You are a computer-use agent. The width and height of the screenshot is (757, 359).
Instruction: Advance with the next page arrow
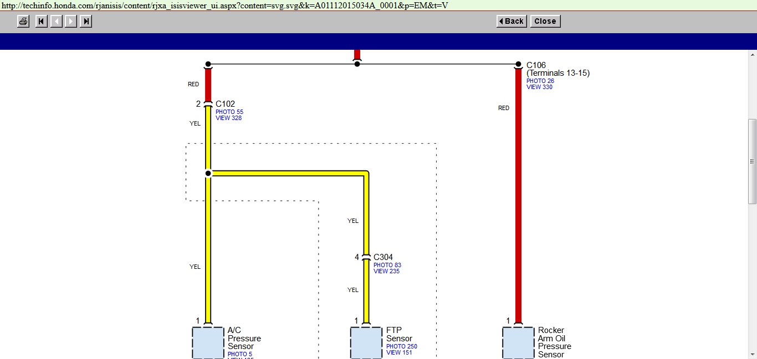[71, 22]
